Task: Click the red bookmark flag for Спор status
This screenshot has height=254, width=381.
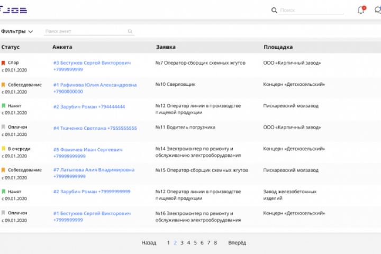Action: 4,63
